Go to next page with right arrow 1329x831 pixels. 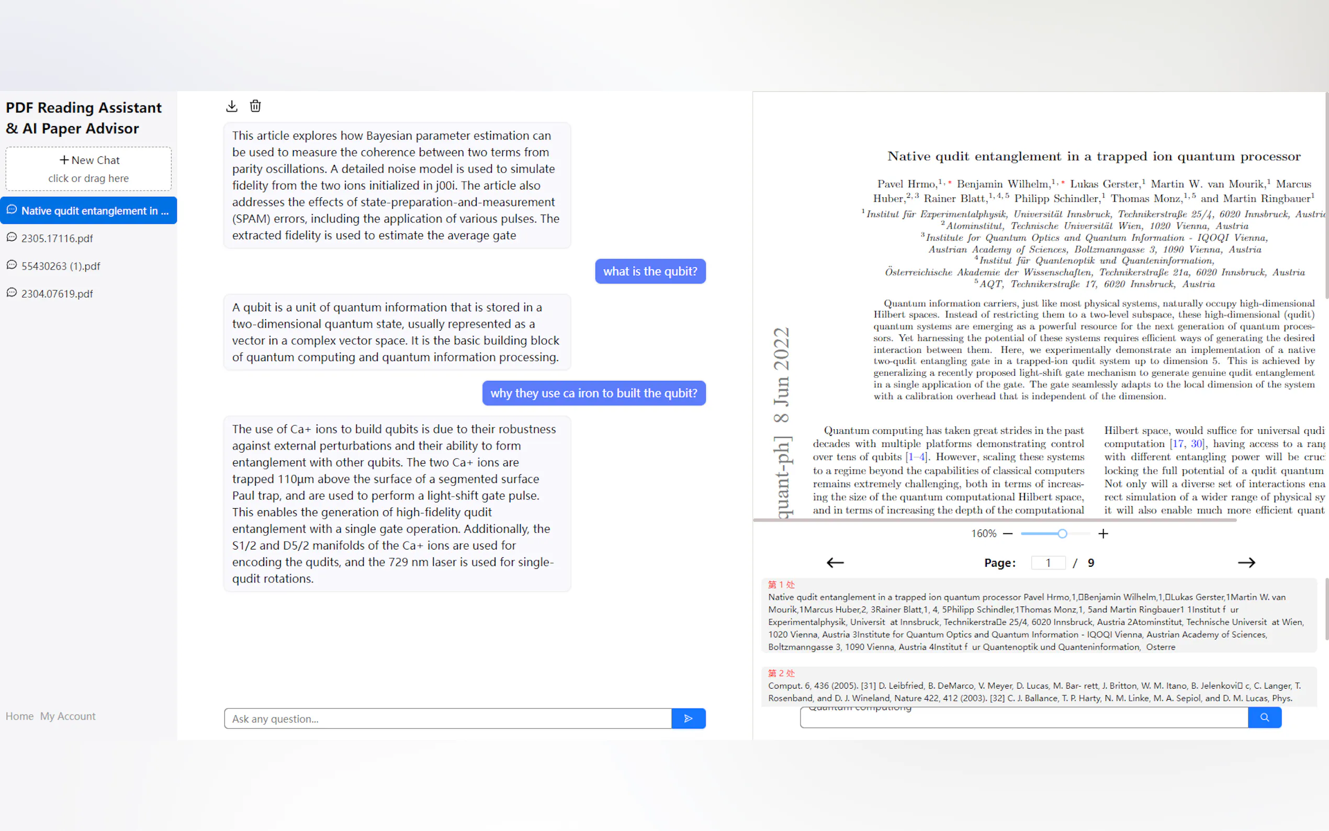[1246, 562]
